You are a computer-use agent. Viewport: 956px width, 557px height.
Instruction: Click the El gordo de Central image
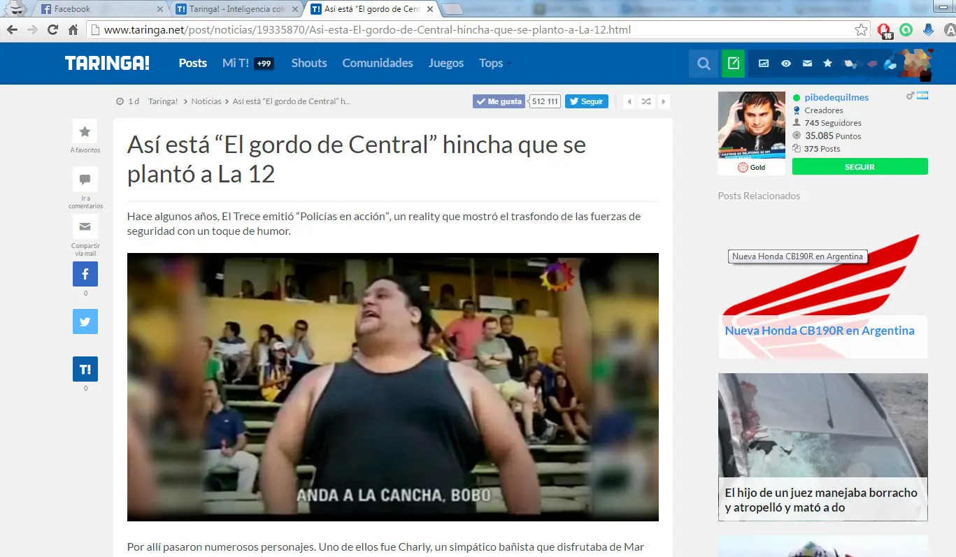pyautogui.click(x=393, y=387)
